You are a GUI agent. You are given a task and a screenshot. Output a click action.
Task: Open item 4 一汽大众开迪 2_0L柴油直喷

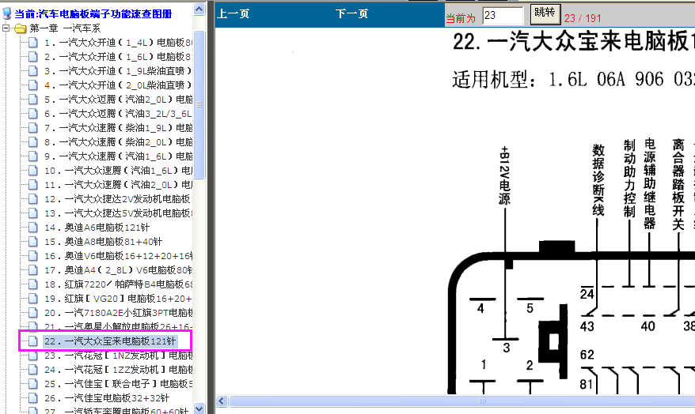(x=118, y=85)
